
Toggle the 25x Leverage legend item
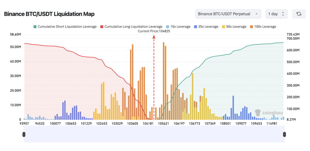[x=206, y=27]
